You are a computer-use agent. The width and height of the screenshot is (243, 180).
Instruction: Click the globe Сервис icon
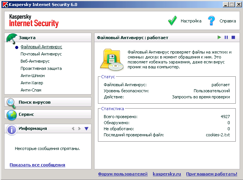pyautogui.click(x=11, y=114)
